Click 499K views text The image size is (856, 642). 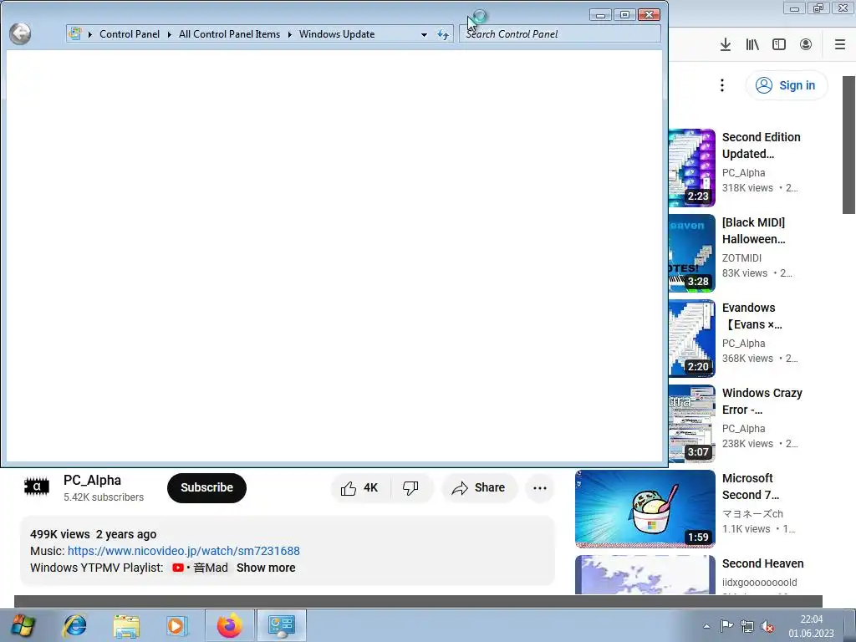coord(60,534)
